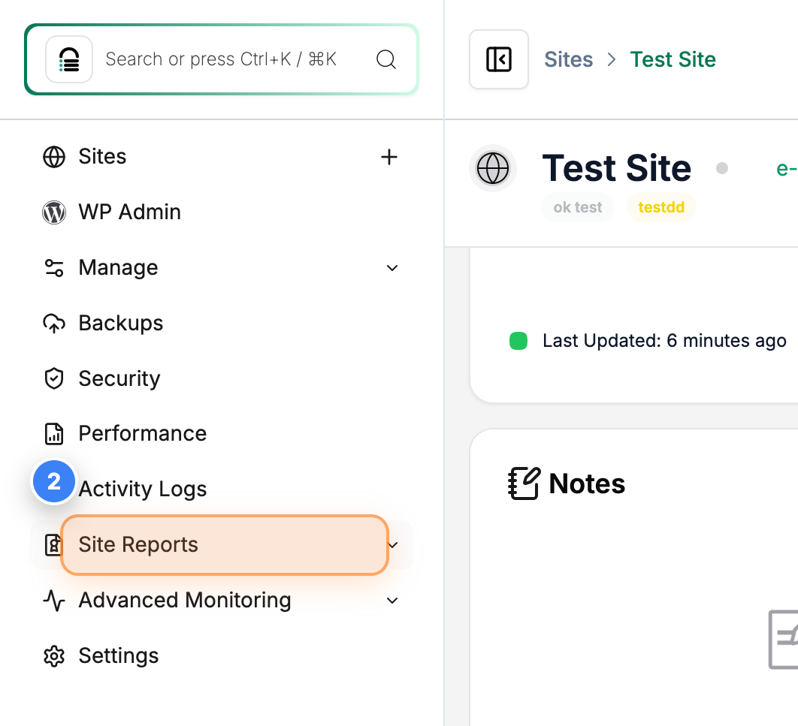The height and width of the screenshot is (726, 798).
Task: Click the Settings gear icon
Action: [x=54, y=655]
